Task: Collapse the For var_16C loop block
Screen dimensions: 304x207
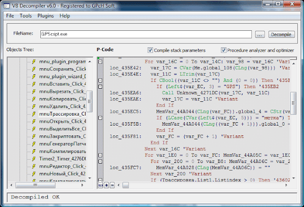Action: pos(100,62)
